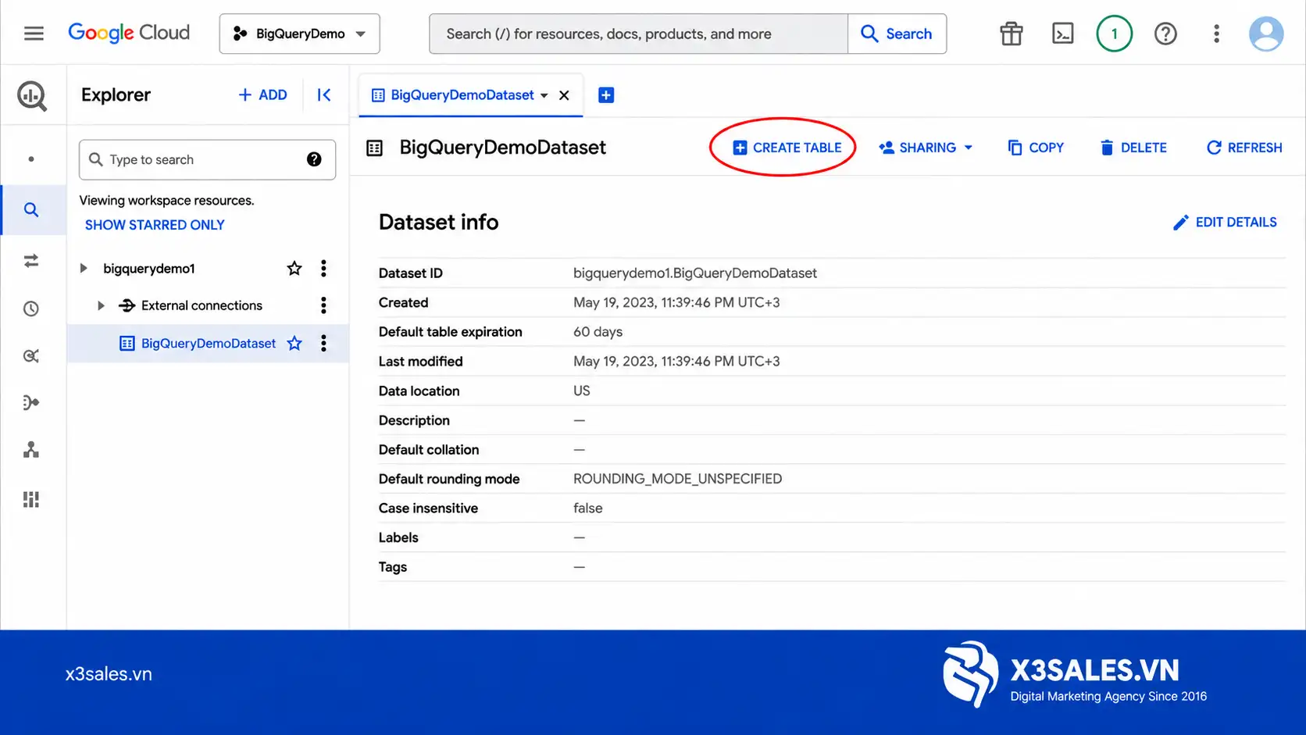Open the help question mark menu
Image resolution: width=1306 pixels, height=735 pixels.
1165,34
